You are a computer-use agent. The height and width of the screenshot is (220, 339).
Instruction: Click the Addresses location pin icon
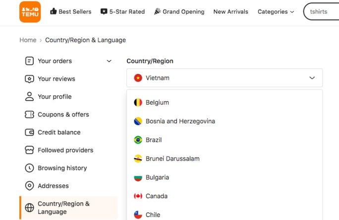[x=29, y=186]
